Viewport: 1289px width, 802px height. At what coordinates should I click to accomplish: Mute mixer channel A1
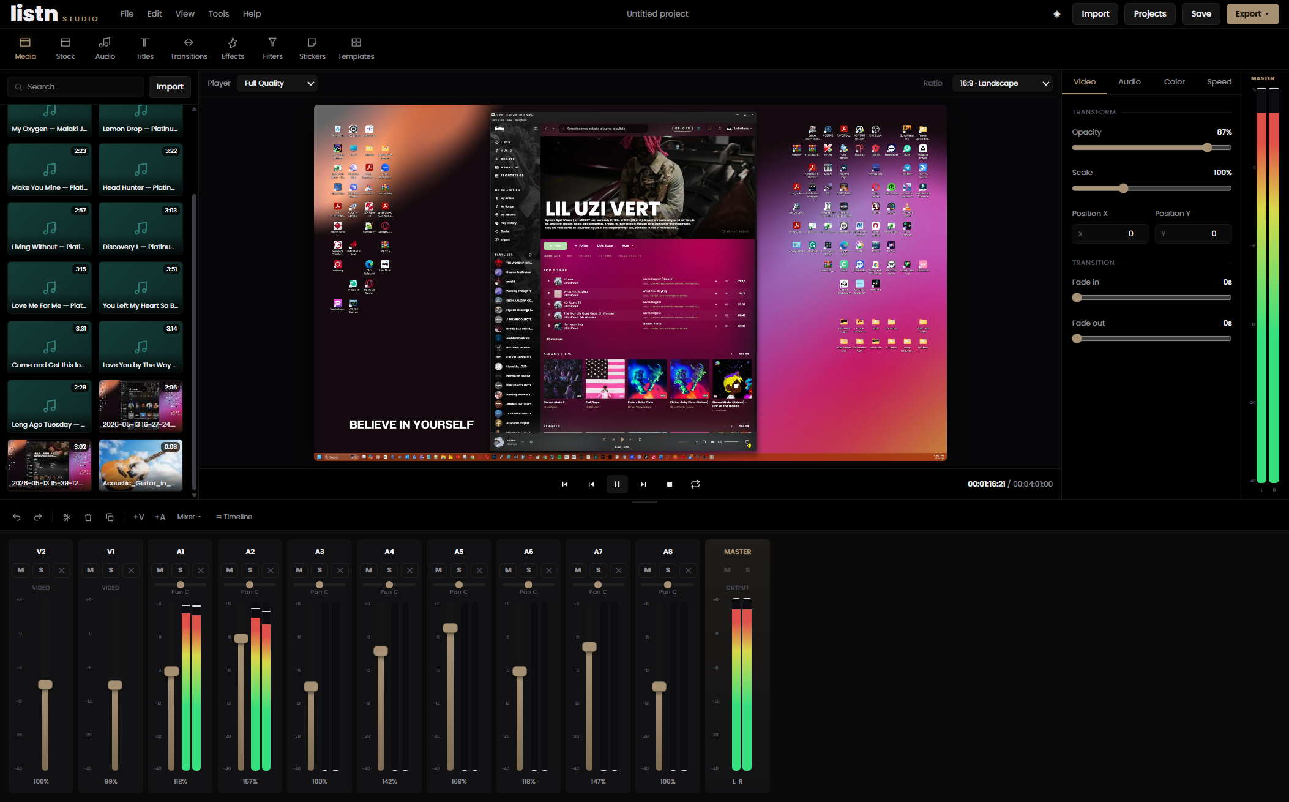tap(160, 571)
